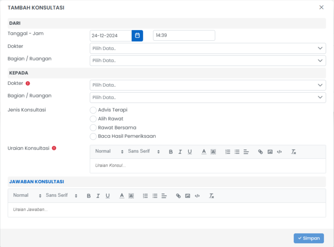This screenshot has height=247, width=334.
Task: Pick Baca Hasil Pemeriksaan radio option
Action: pyautogui.click(x=93, y=136)
